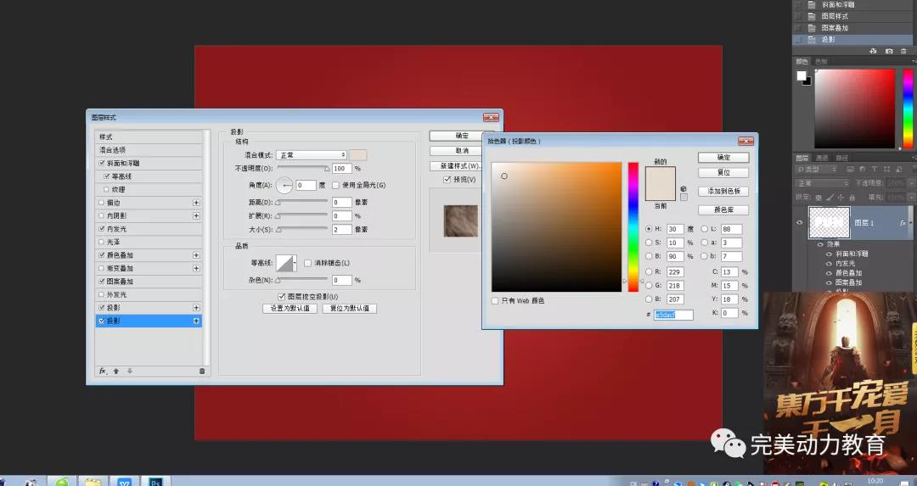Click the trash icon to delete effect
The height and width of the screenshot is (486, 917).
click(201, 371)
